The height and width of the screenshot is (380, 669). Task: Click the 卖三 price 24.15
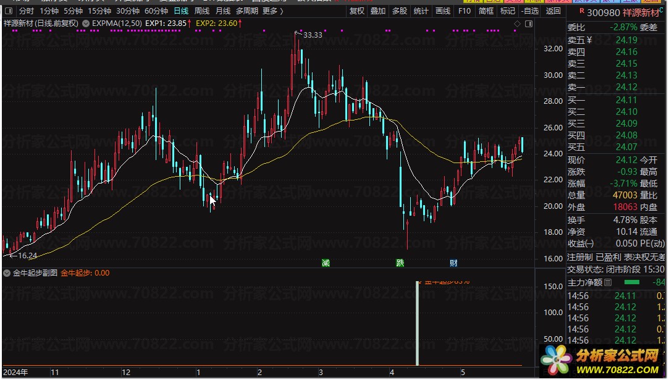[626, 63]
